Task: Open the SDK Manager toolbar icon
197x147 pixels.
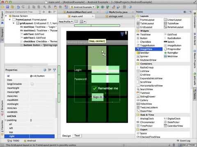Action: (118, 7)
